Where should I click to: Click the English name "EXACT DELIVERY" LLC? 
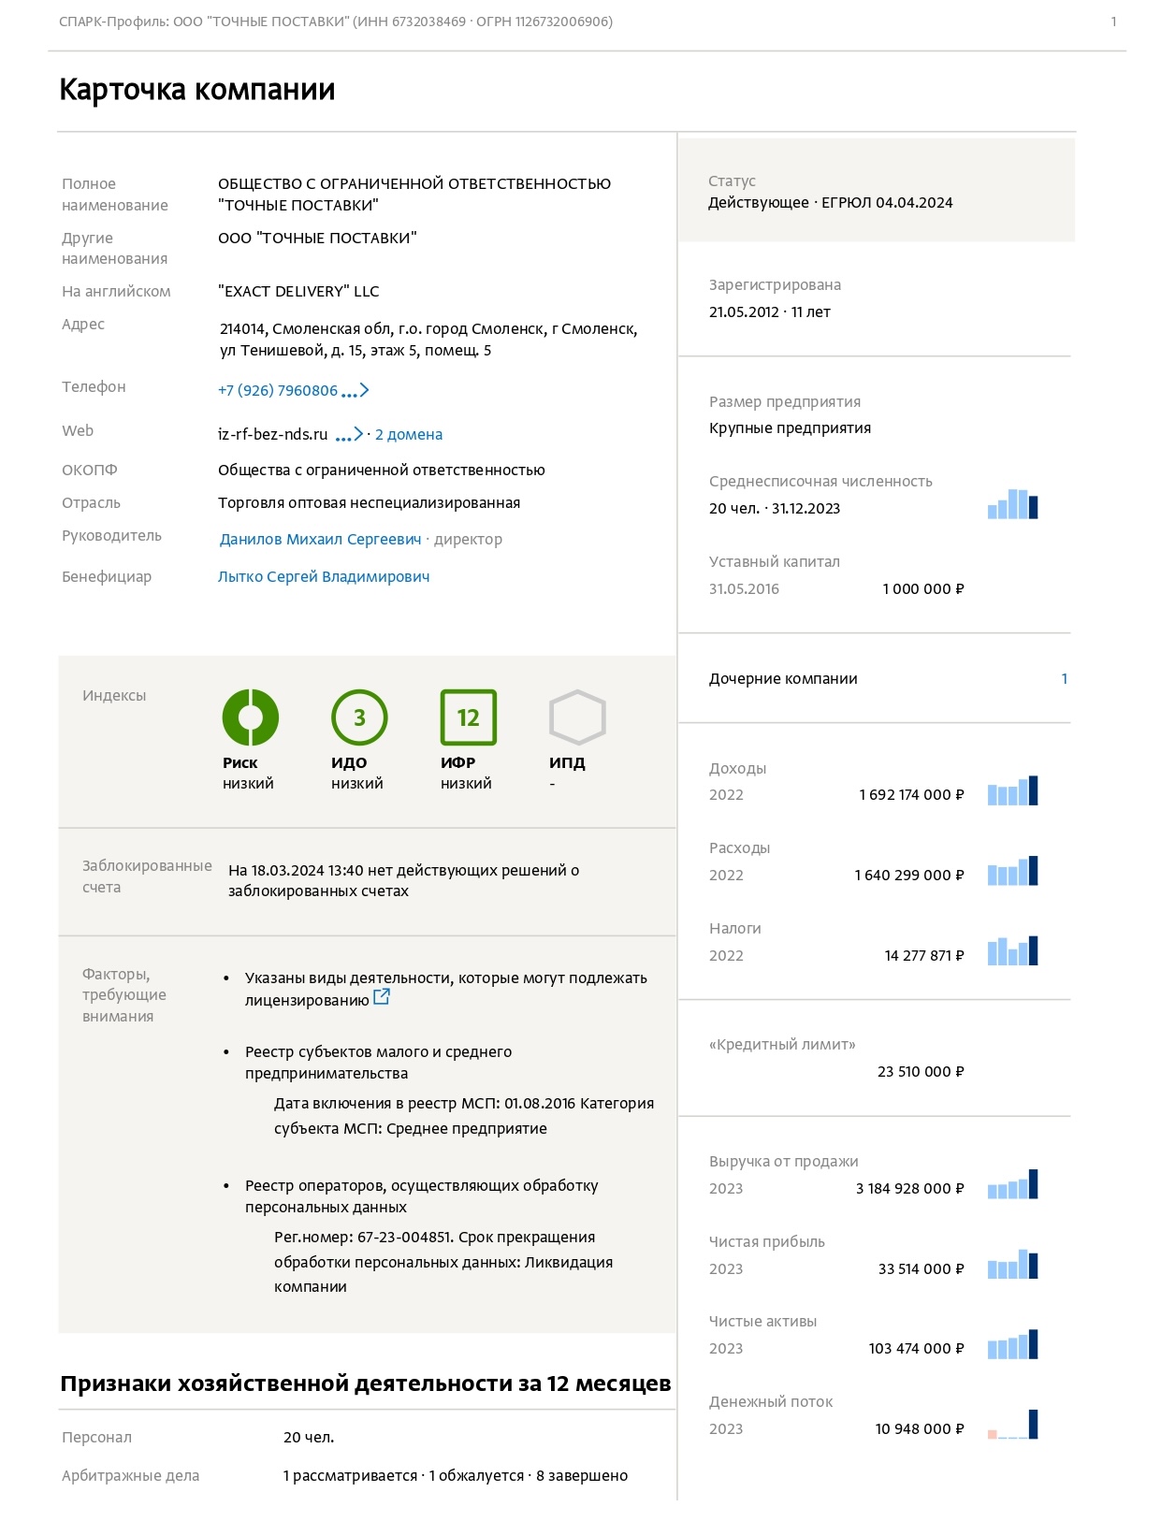[298, 292]
